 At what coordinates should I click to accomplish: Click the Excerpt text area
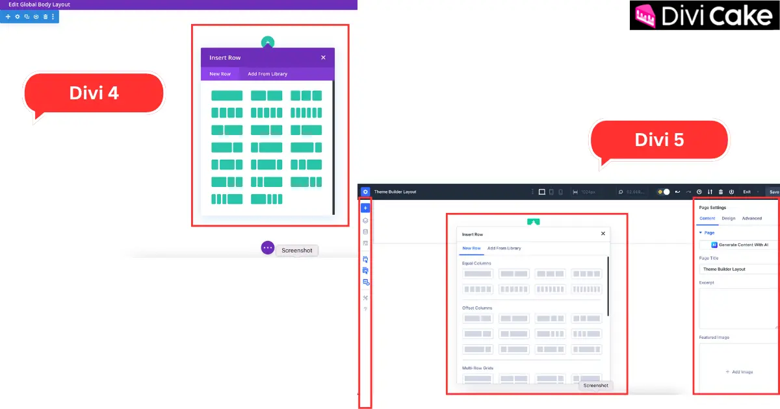click(739, 308)
